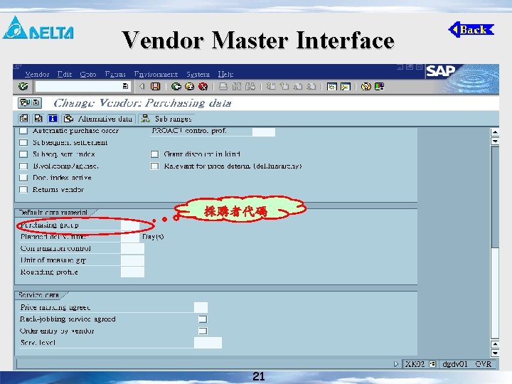Toggle Subseq. sett. index checkbox
512x384 pixels.
23,154
